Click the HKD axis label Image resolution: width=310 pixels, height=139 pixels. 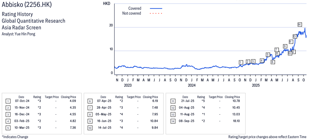coord(106,4)
